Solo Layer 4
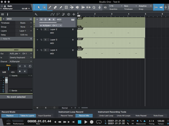 (45, 50)
